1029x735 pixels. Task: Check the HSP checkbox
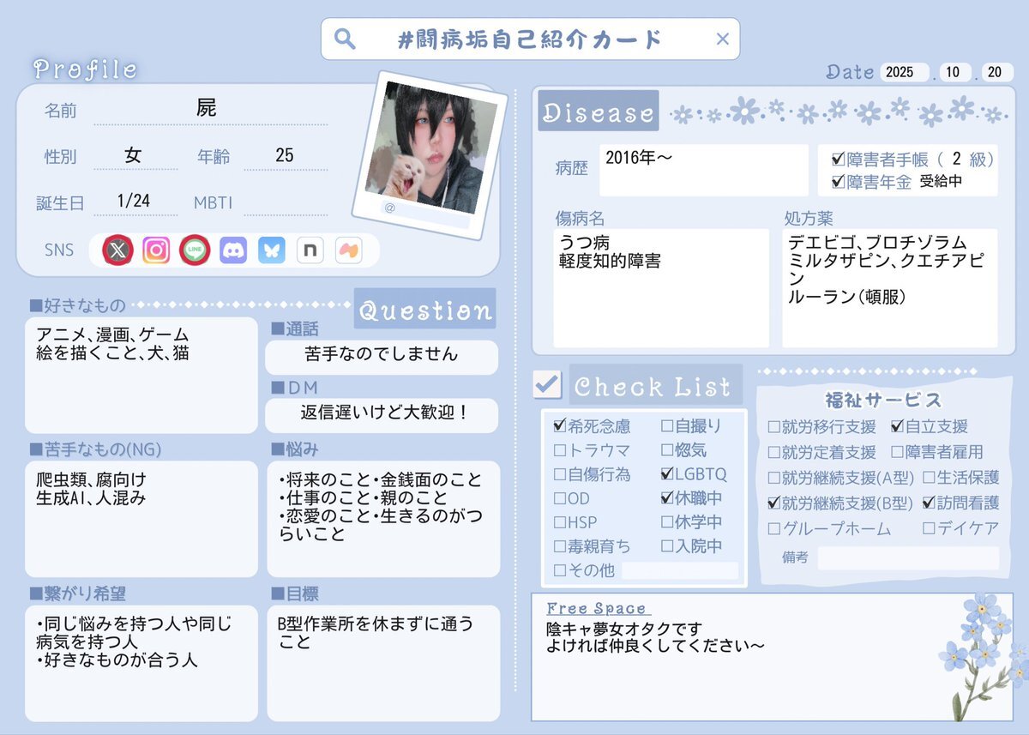[x=560, y=521]
